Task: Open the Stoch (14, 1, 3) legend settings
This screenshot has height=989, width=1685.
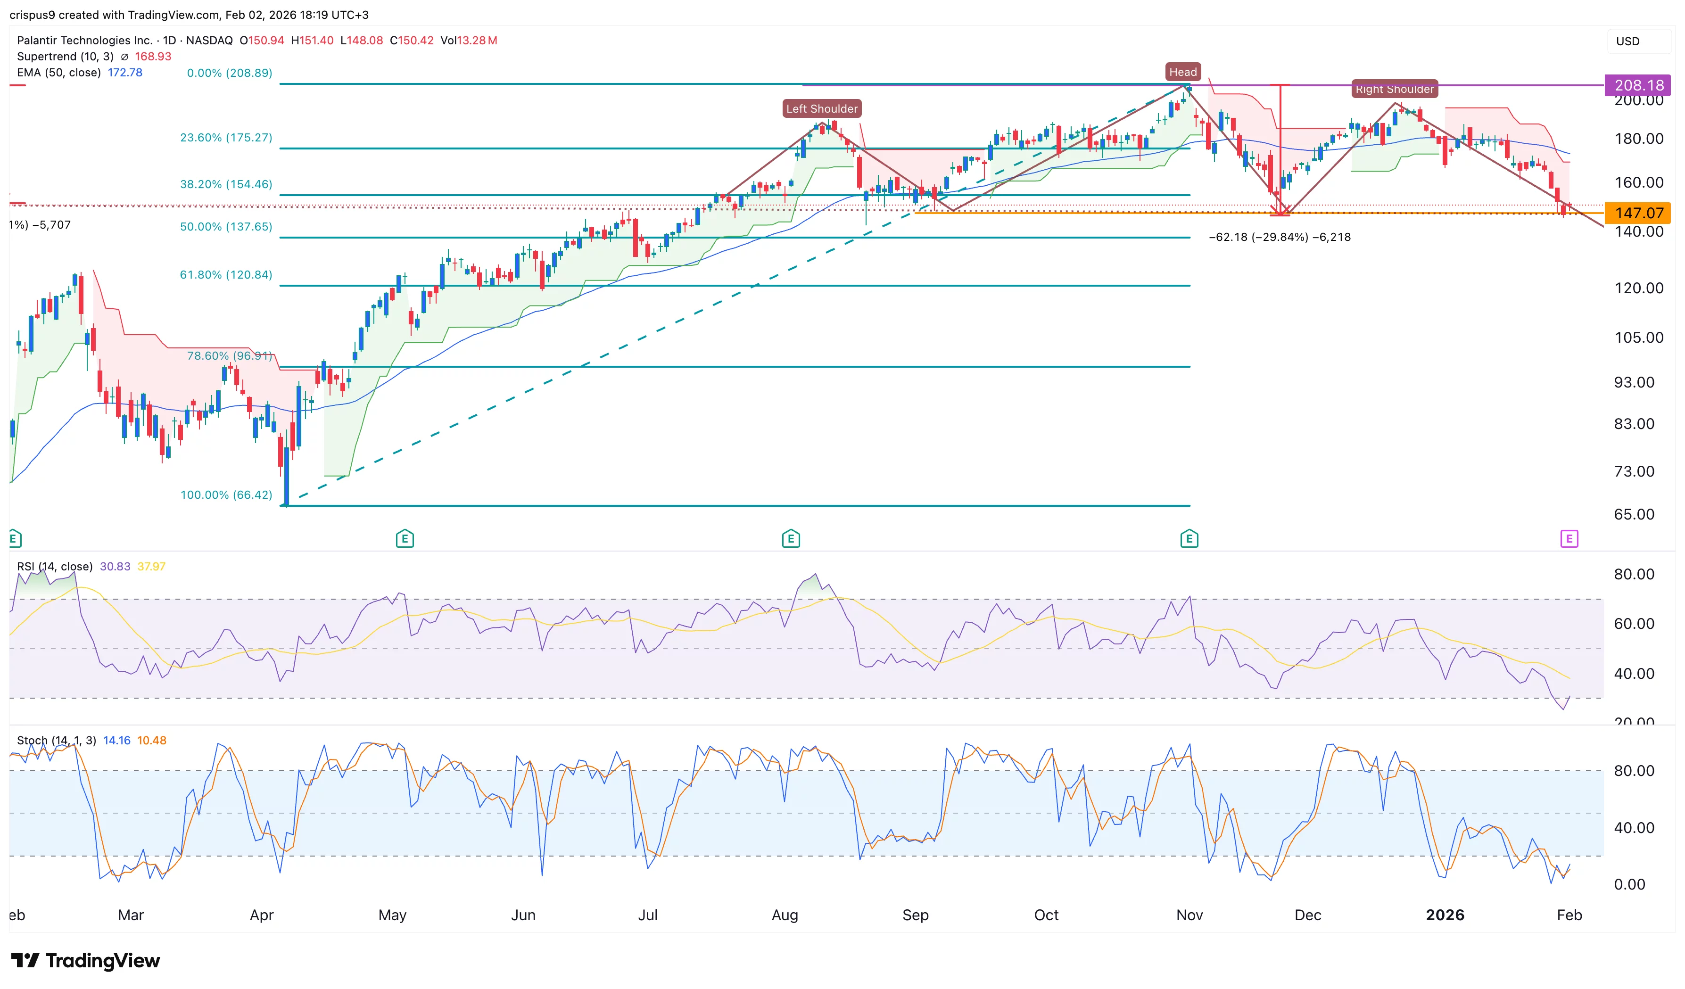Action: [x=56, y=740]
